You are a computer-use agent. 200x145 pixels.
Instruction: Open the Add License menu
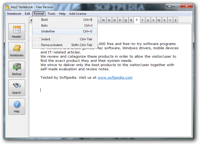click(78, 14)
